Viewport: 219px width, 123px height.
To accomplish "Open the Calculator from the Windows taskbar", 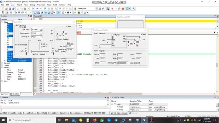I will tap(88, 120).
